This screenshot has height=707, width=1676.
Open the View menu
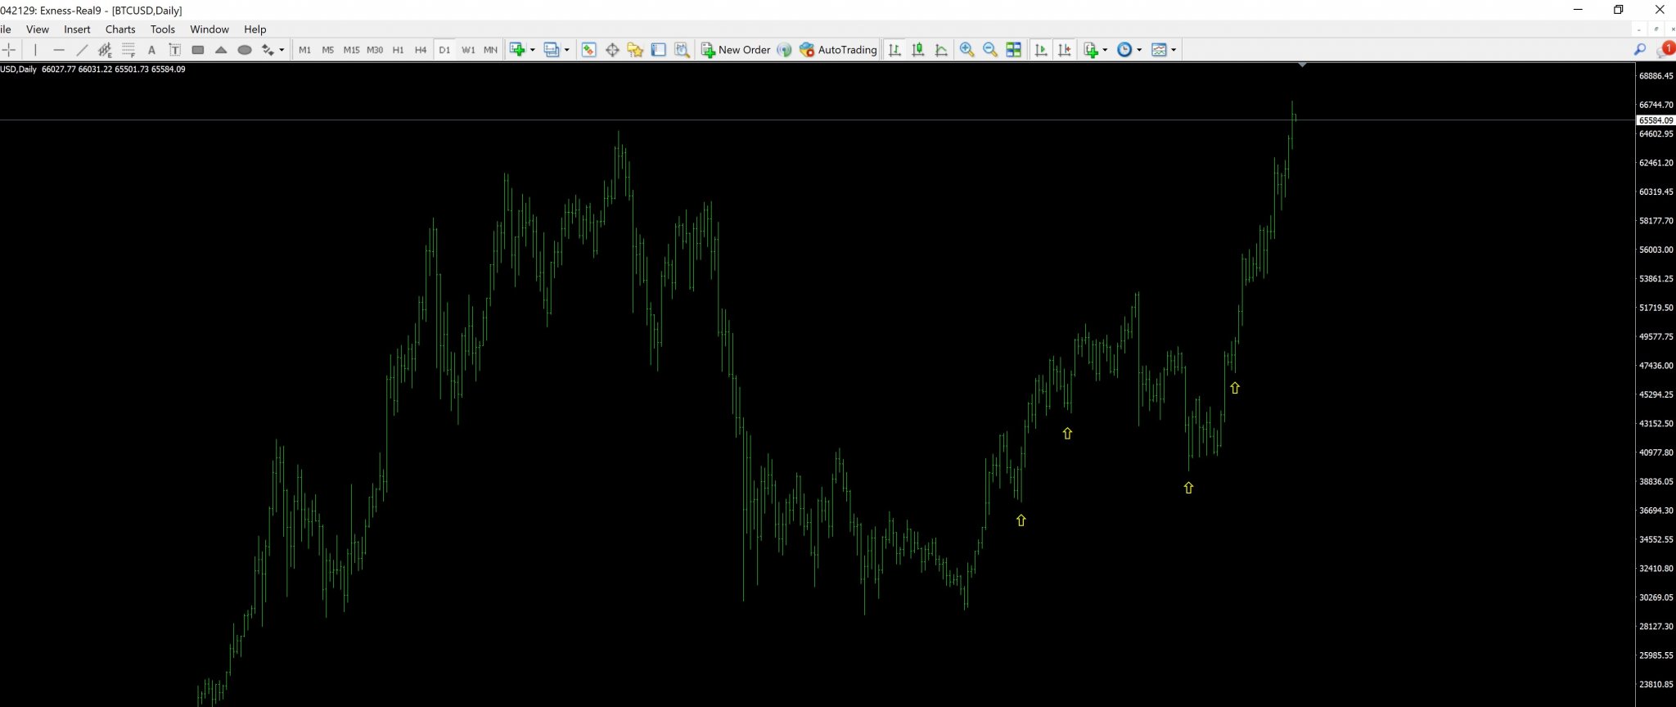point(38,29)
